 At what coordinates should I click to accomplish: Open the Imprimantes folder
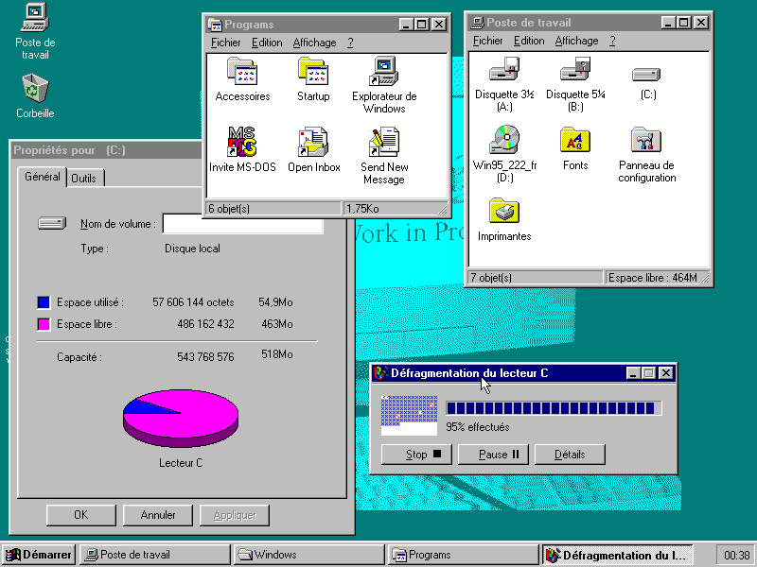coord(504,212)
